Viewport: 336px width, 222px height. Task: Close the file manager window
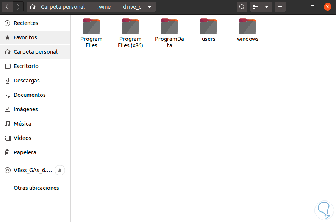(x=327, y=7)
